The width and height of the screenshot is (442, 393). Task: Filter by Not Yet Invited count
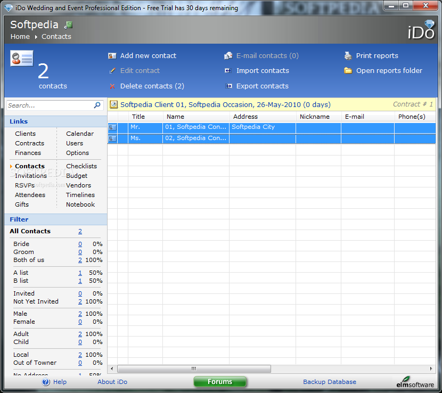coord(80,301)
